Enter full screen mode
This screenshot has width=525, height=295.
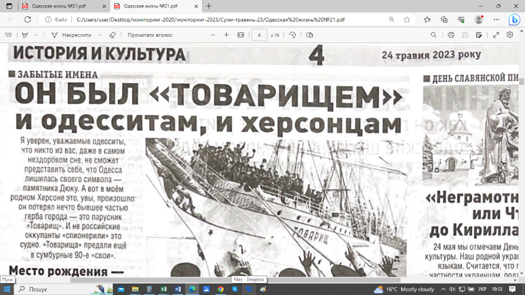[496, 35]
